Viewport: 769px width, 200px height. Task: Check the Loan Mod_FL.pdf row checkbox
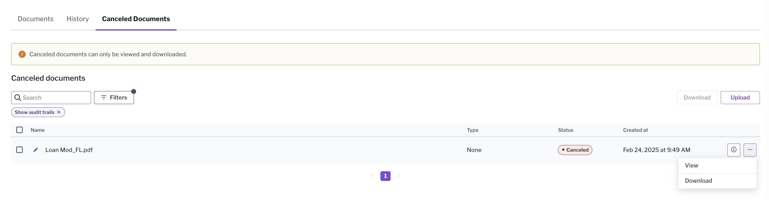(19, 150)
